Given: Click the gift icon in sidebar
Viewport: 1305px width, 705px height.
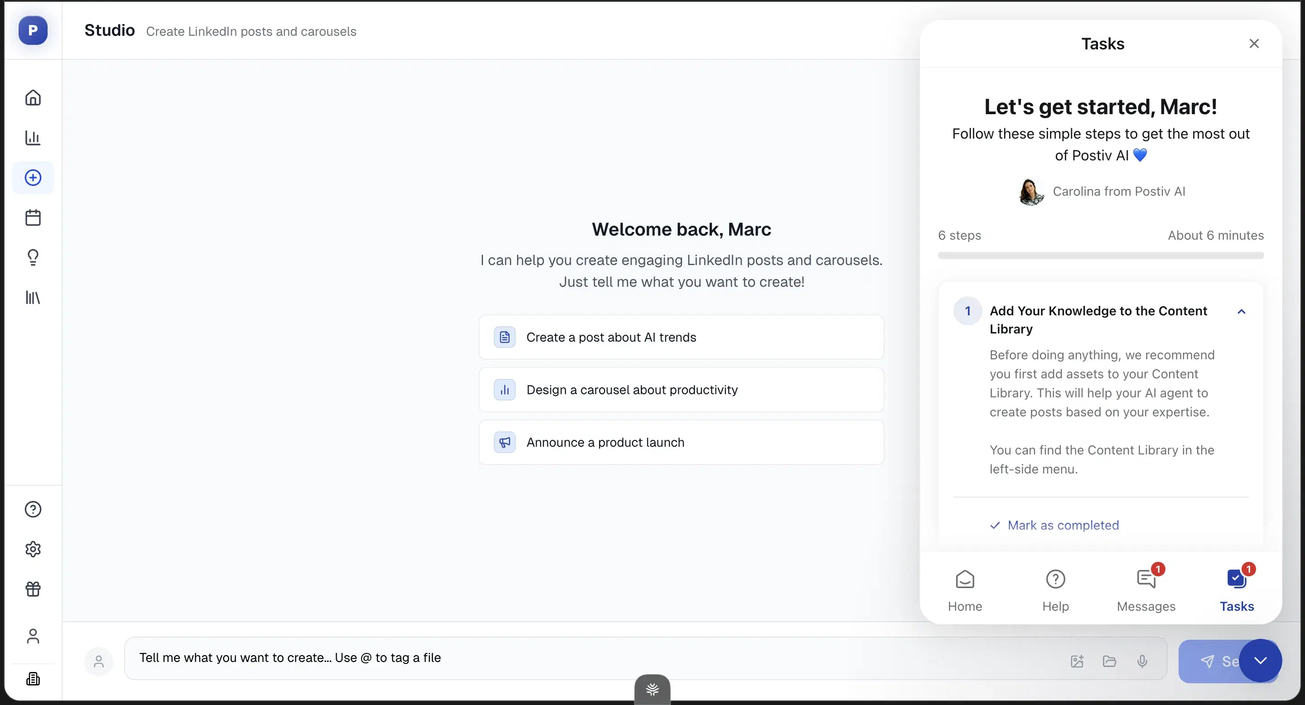Looking at the screenshot, I should point(33,589).
